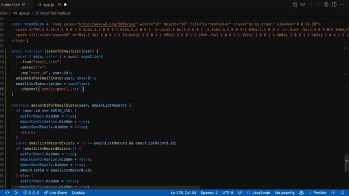Change indentation via Spaces: 2
Viewport: 349px width, 196px height.
[209, 193]
